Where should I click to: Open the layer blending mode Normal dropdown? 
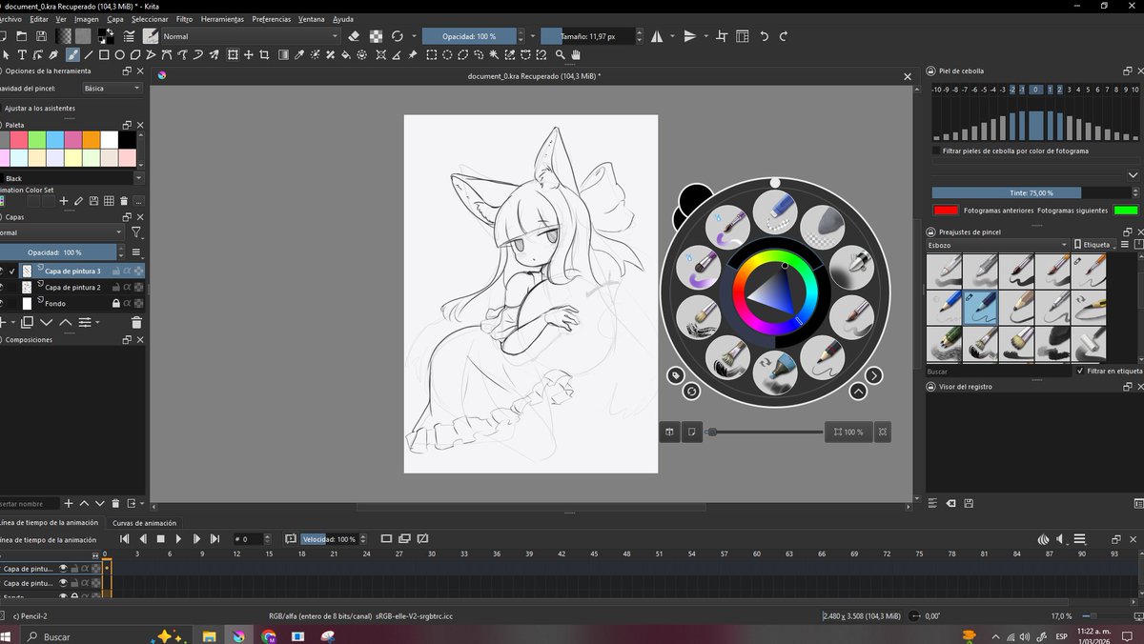[59, 231]
